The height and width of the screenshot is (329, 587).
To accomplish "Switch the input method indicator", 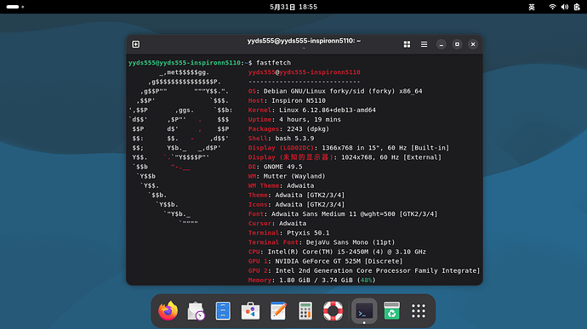I will click(532, 7).
